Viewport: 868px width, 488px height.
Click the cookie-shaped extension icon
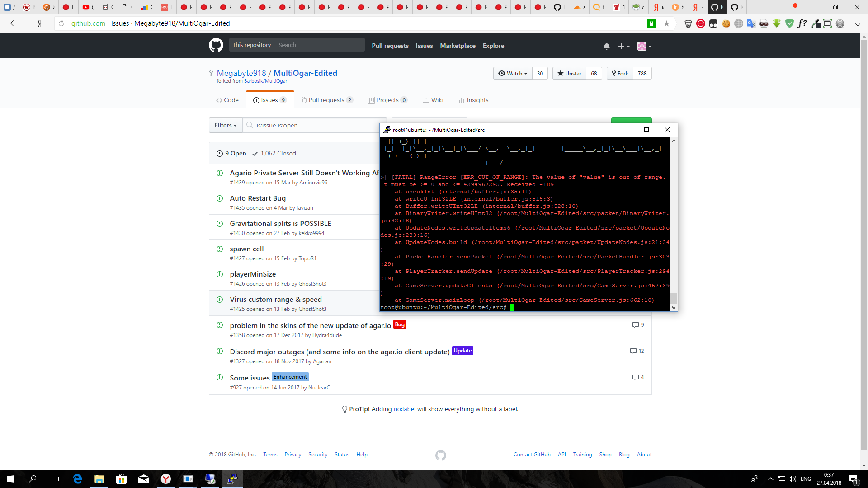click(727, 23)
